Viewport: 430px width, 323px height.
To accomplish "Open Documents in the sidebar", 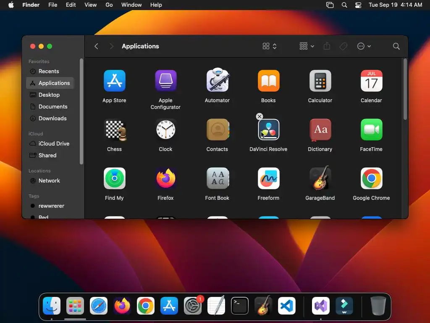I will tap(50, 106).
